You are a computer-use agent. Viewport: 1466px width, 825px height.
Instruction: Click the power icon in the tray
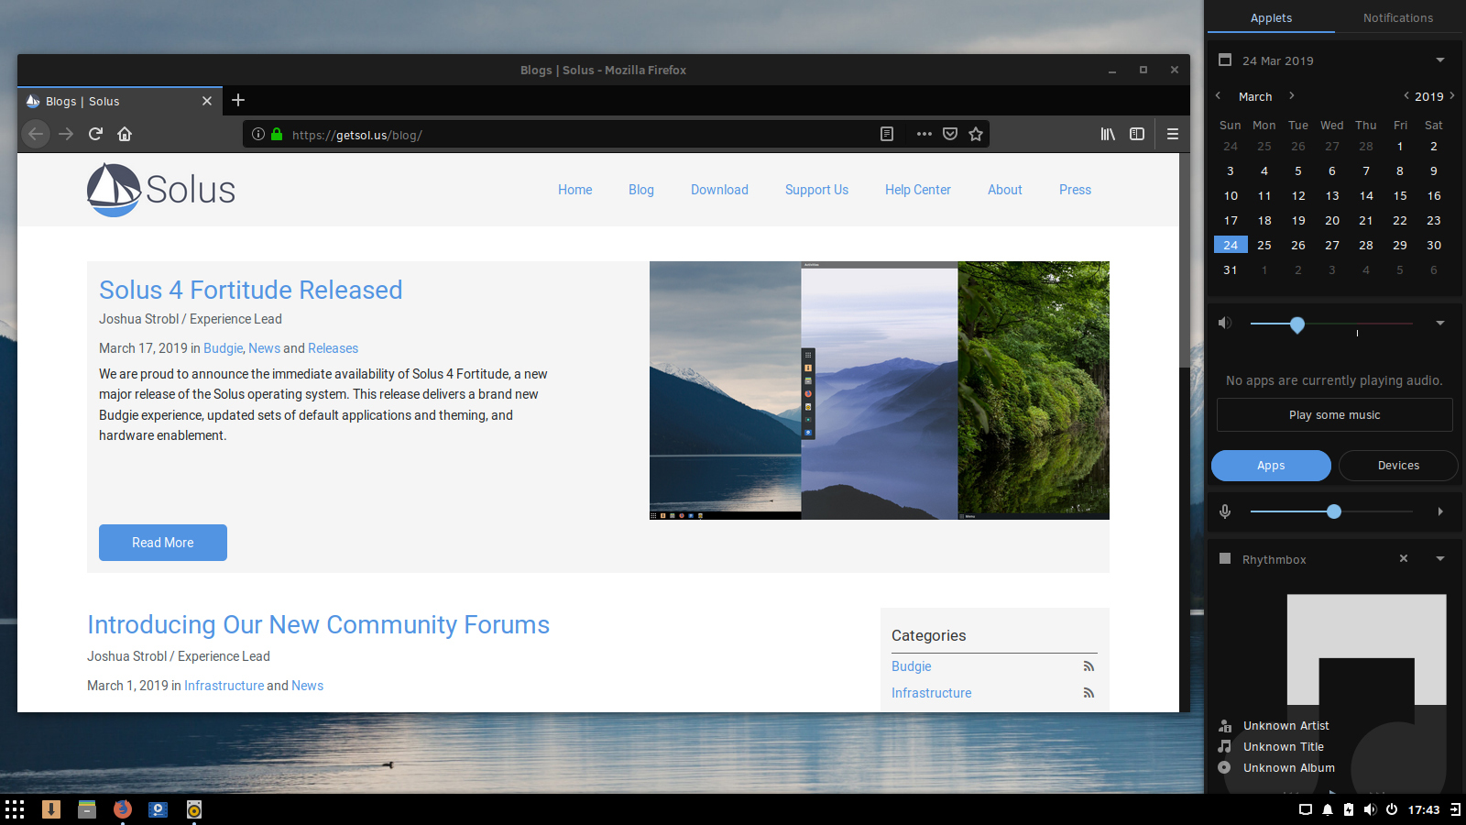point(1392,809)
